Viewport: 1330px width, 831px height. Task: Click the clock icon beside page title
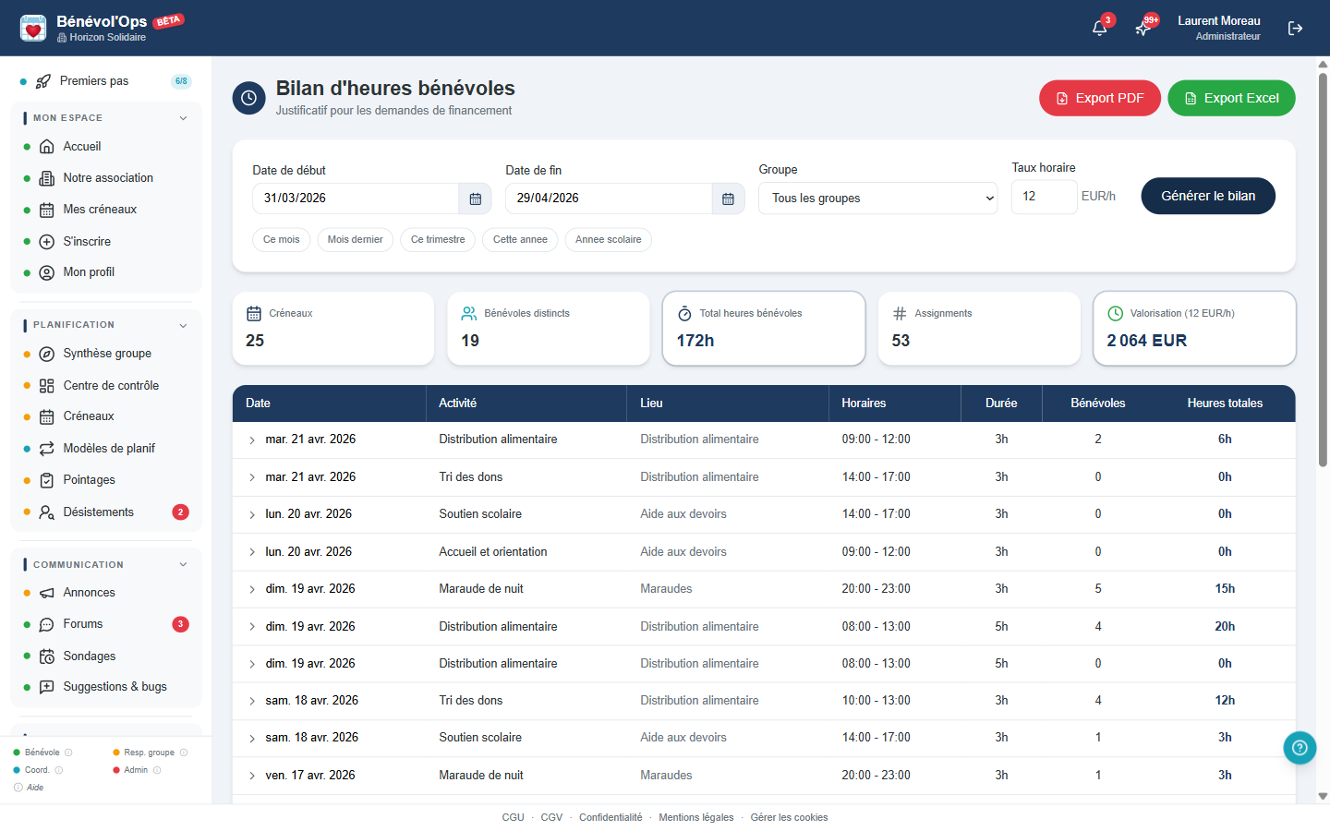tap(248, 98)
